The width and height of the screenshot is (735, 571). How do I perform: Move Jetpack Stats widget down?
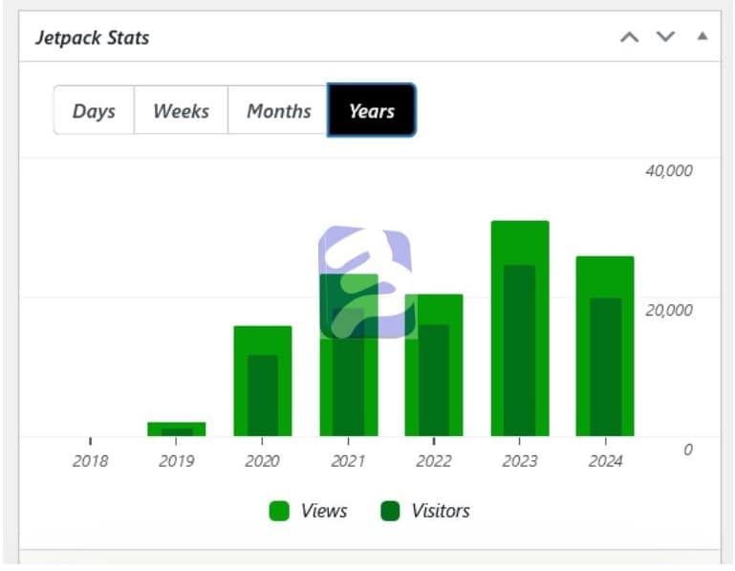click(665, 36)
